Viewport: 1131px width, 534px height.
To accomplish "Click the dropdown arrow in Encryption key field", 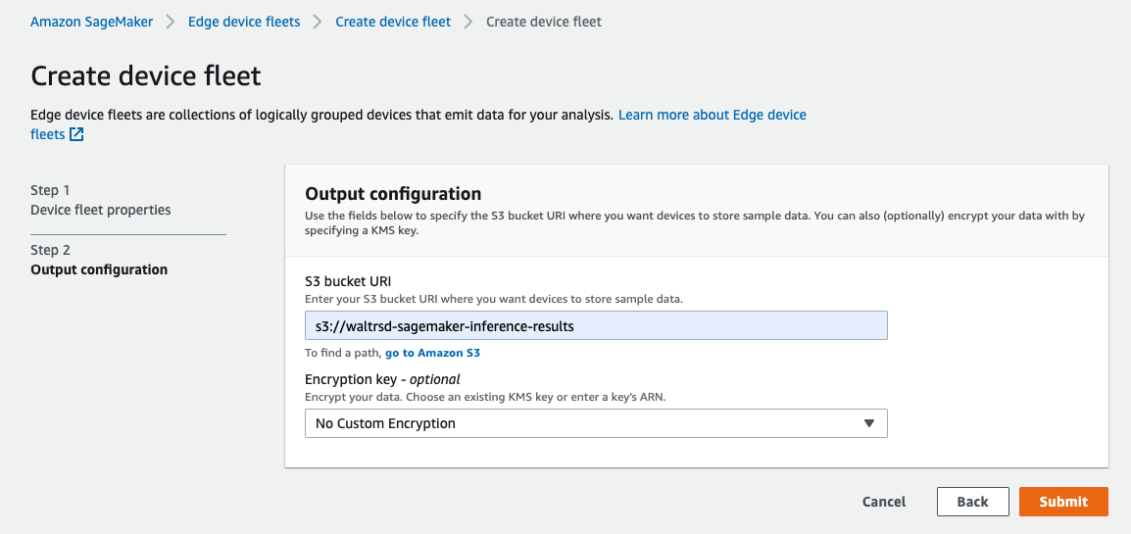I will click(869, 423).
